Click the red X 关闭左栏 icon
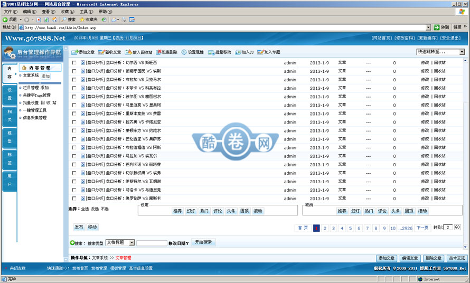 [x=6, y=268]
